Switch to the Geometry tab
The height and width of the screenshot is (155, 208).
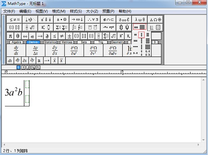118,42
